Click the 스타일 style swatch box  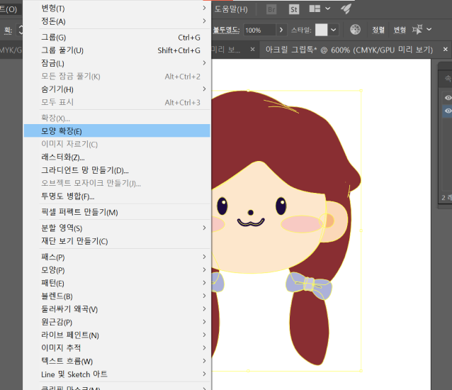322,30
